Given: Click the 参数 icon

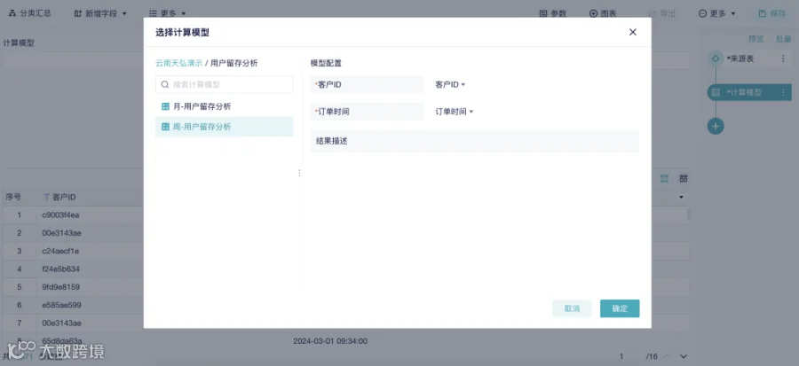Looking at the screenshot, I should point(543,13).
